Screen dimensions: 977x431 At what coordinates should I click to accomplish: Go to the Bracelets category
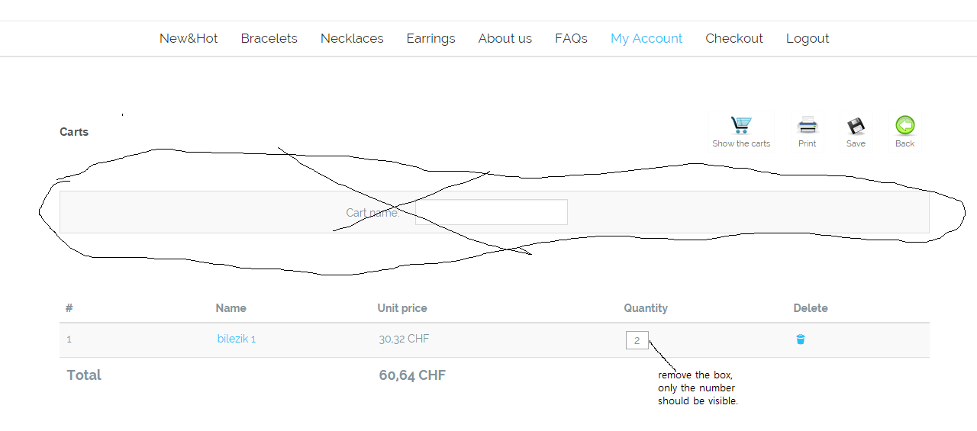pos(269,38)
